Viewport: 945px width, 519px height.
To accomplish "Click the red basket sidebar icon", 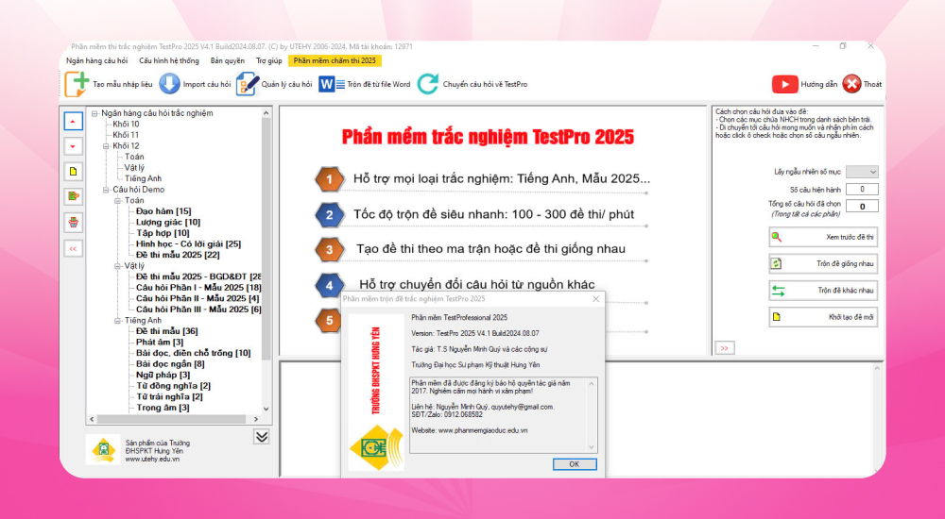I will coord(73,222).
